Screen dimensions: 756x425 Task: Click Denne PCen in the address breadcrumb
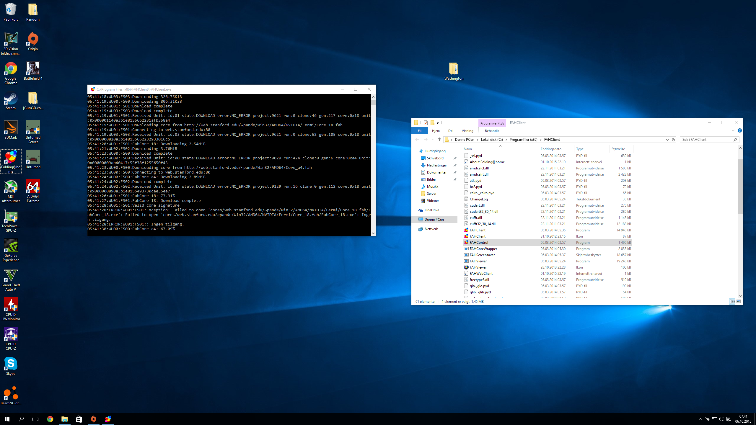[464, 140]
